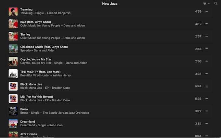Viewport: 221px width, 138px height.
Task: Expand the sort dropdown chevron
Action: pyautogui.click(x=209, y=4)
